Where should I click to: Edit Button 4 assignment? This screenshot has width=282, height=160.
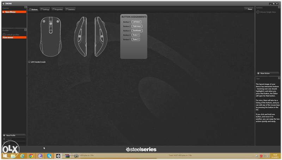click(x=136, y=35)
